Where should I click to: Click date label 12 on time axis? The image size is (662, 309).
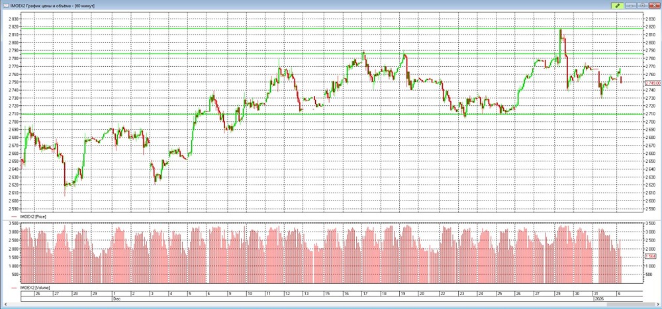pyautogui.click(x=287, y=293)
